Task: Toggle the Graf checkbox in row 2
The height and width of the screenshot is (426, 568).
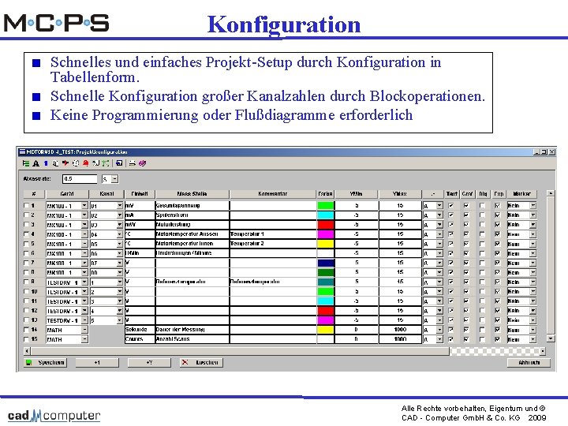Action: point(466,215)
